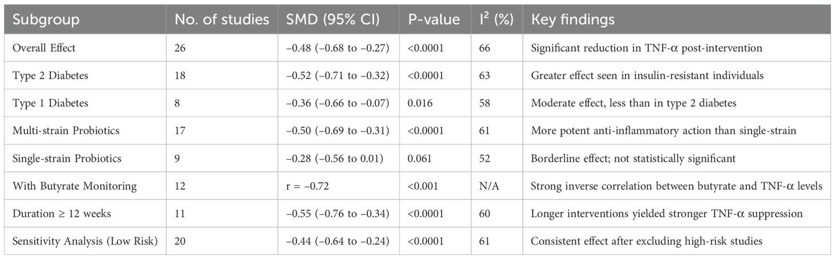Click the Single-strain Probiotics cell
Screen dimensions: 835x259
67,158
